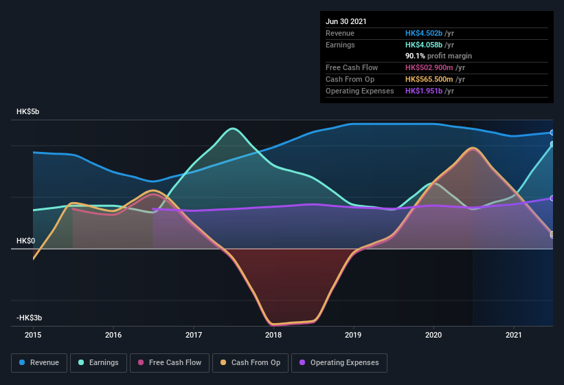Select the 2018 x-axis label
Viewport: 564px width, 385px height.
[x=273, y=335]
